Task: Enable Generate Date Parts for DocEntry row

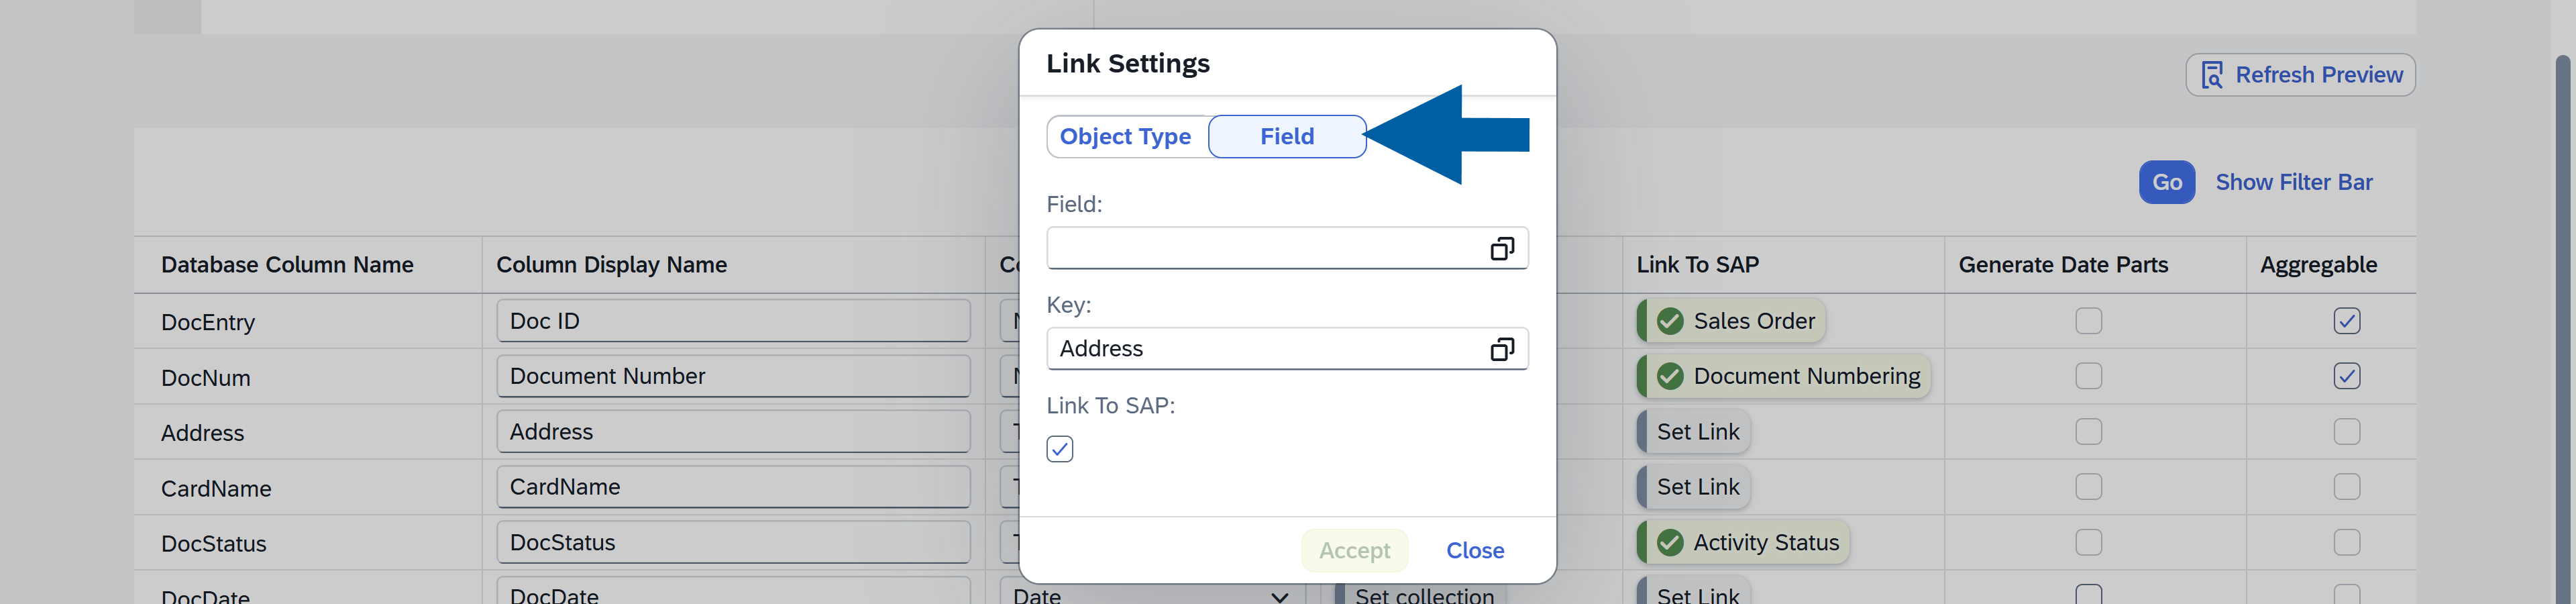Action: click(x=2088, y=321)
